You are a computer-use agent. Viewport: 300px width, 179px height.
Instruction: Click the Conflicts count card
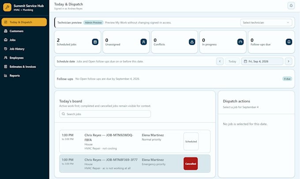[174, 42]
